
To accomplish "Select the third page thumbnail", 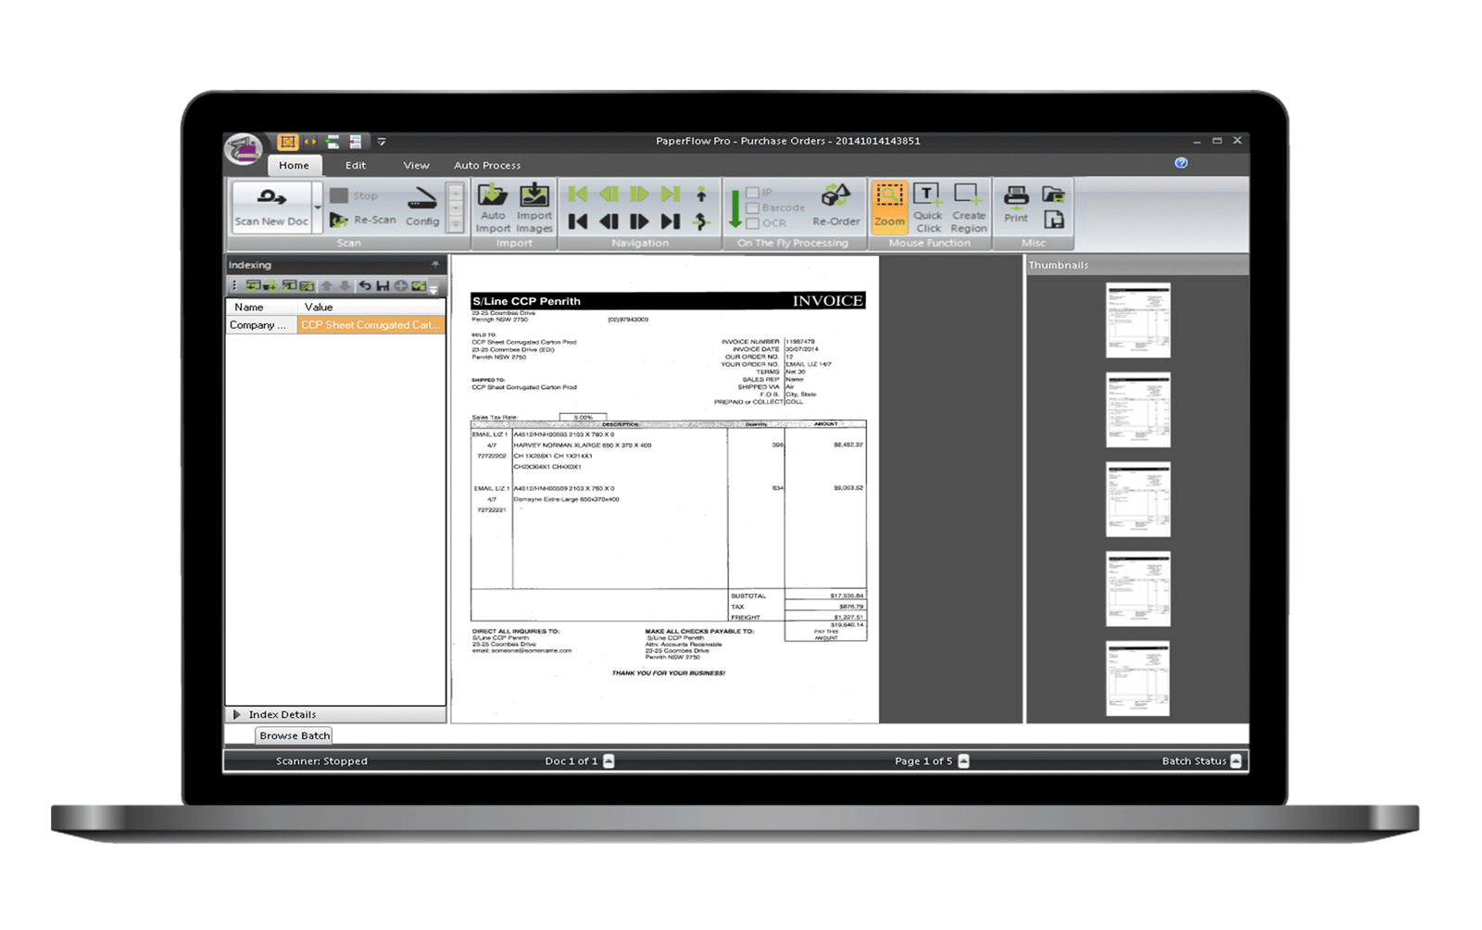I will (x=1137, y=499).
